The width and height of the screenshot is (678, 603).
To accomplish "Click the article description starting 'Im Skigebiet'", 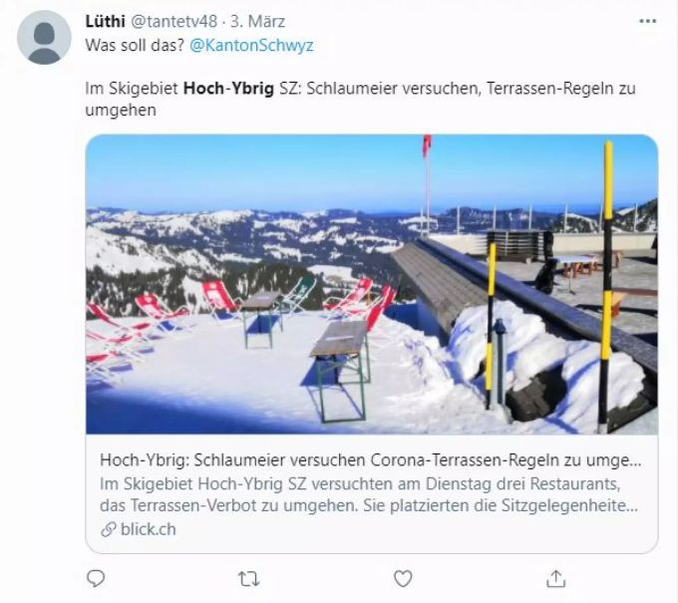I will click(369, 494).
